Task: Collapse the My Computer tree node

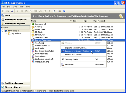Action: [3, 31]
